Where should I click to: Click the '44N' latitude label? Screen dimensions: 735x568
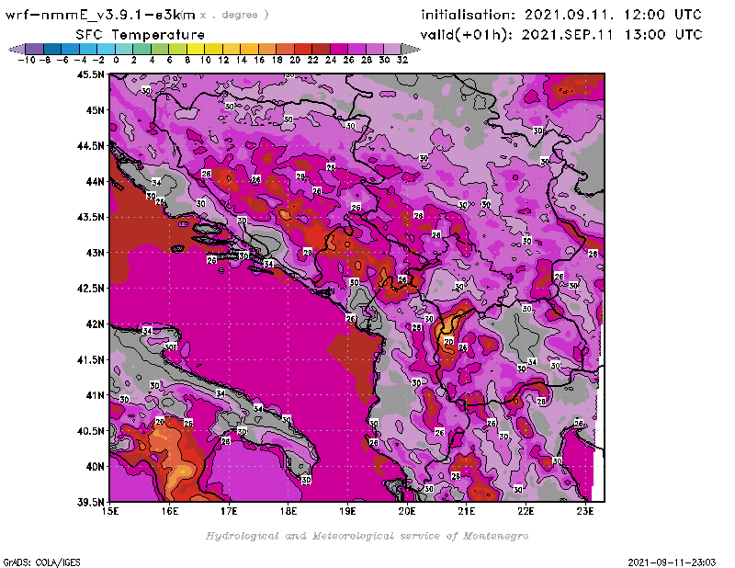[95, 181]
